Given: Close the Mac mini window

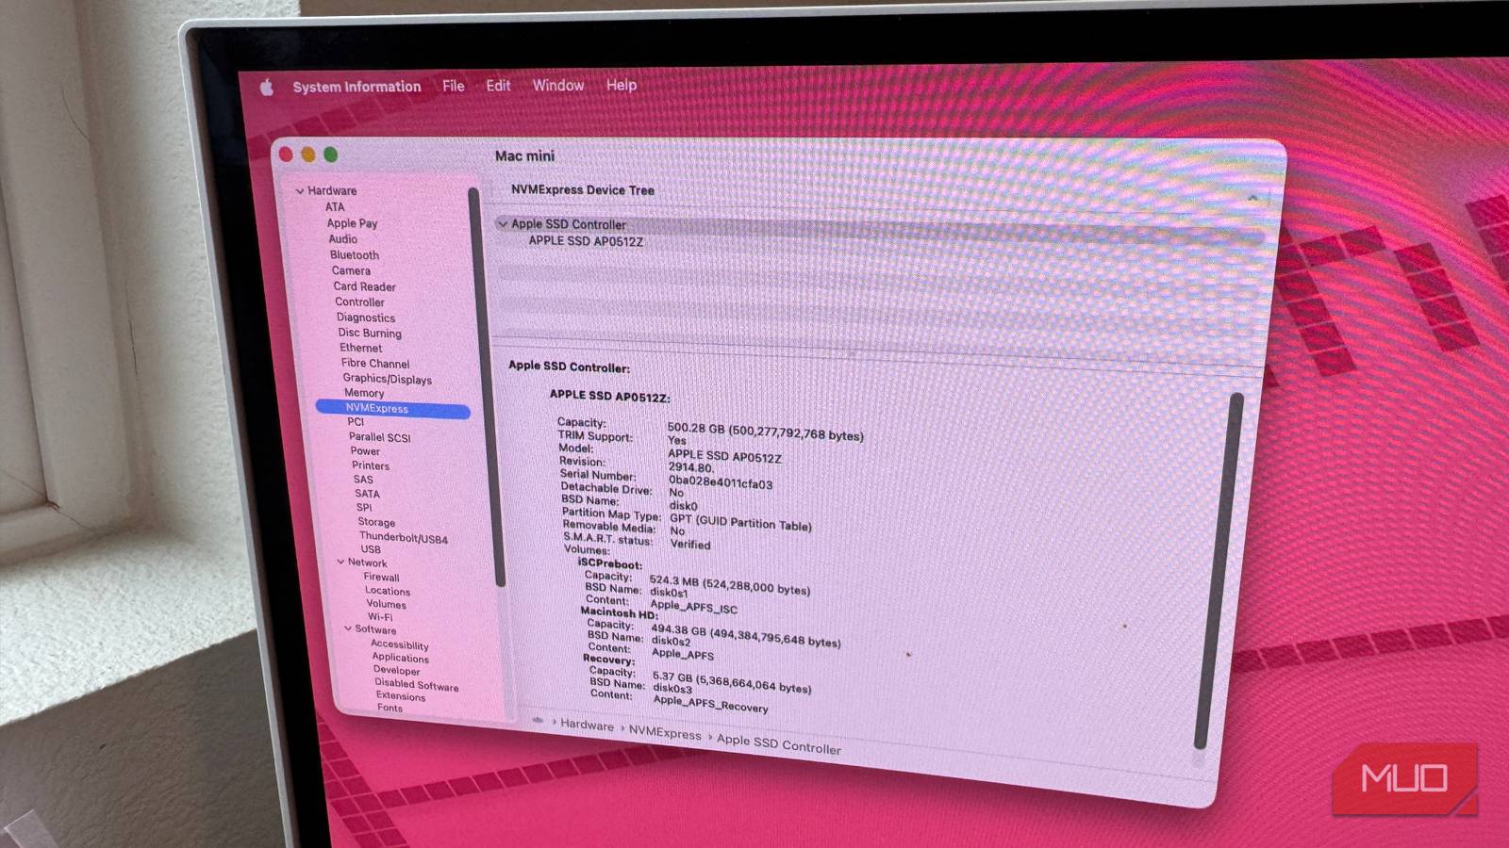Looking at the screenshot, I should pos(286,155).
